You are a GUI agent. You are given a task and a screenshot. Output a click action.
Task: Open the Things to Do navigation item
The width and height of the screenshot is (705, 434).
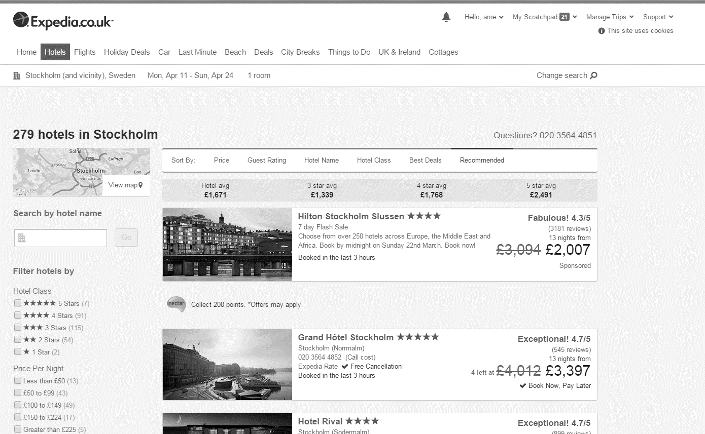[x=349, y=52]
